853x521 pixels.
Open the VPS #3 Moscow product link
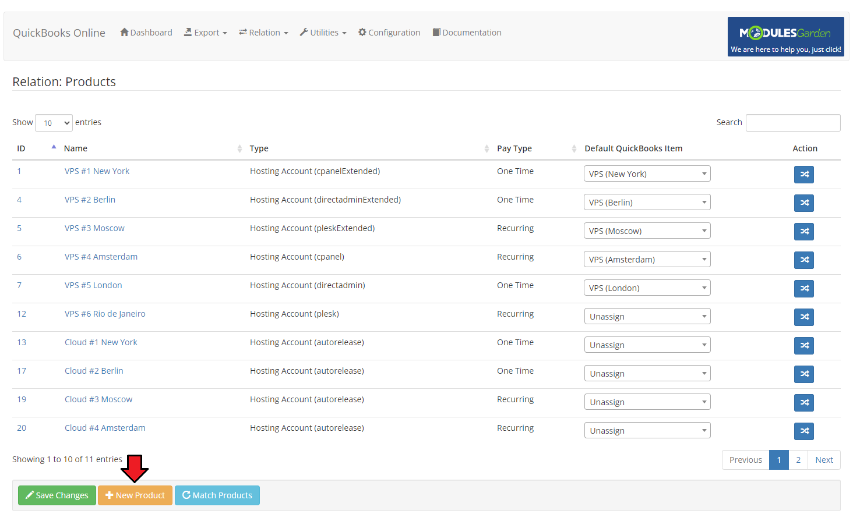point(94,228)
